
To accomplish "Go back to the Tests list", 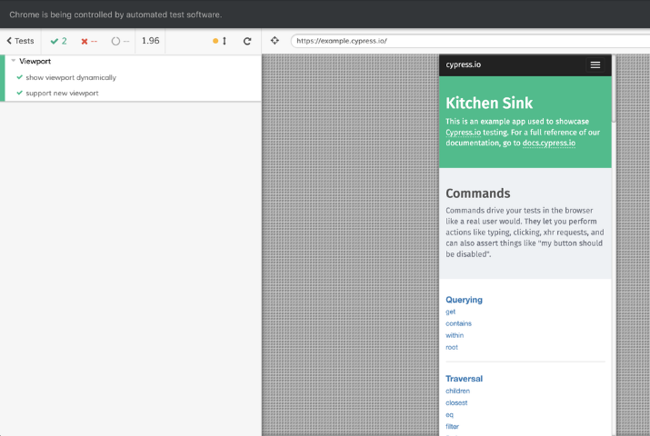I will pos(20,41).
